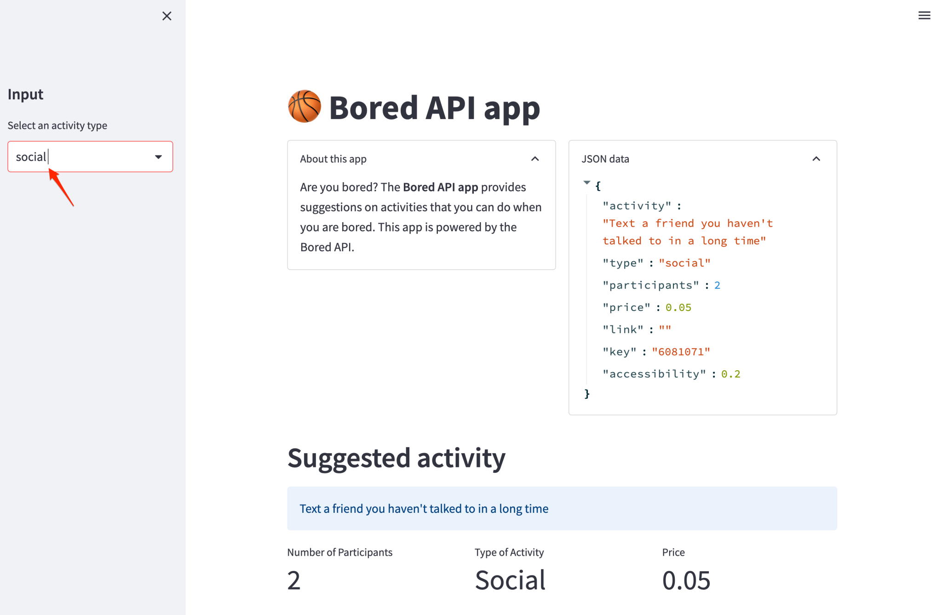Close the sidebar with X icon
The image size is (942, 615).
coord(167,16)
